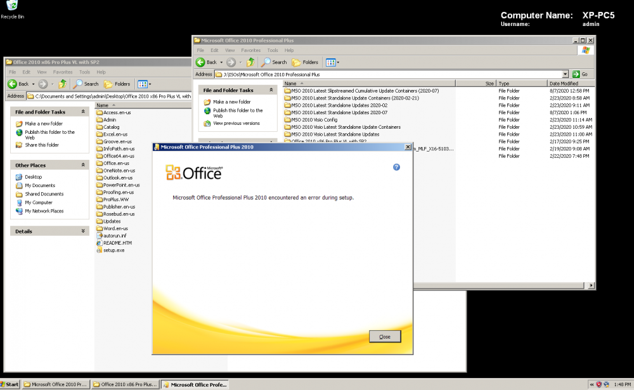This screenshot has width=634, height=390.
Task: Open Search in Office 2010 Professional Plus window
Action: (x=275, y=62)
